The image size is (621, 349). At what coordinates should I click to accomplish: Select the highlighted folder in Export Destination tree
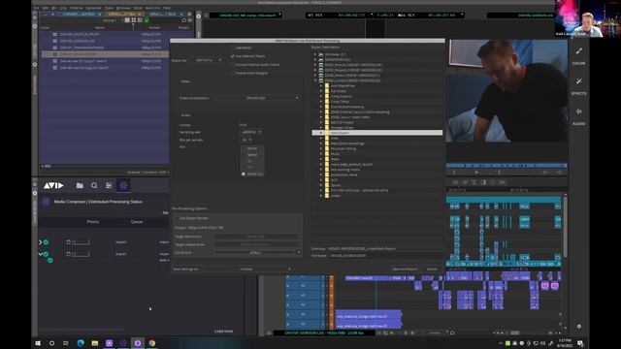pyautogui.click(x=377, y=133)
